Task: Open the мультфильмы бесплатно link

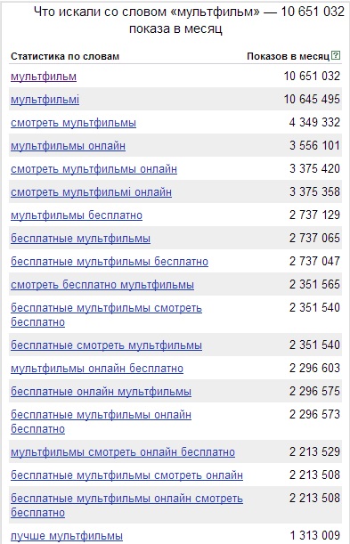Action: [77, 215]
